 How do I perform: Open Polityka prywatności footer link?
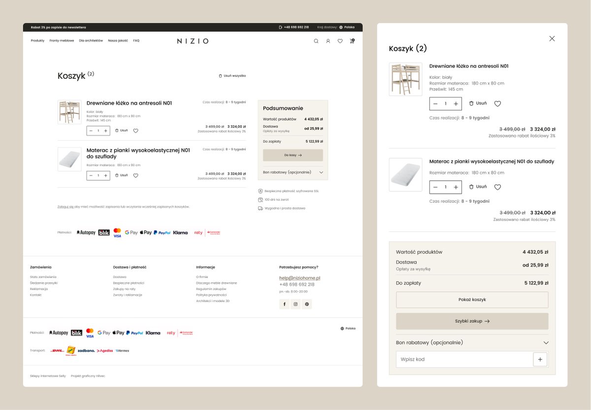(211, 295)
